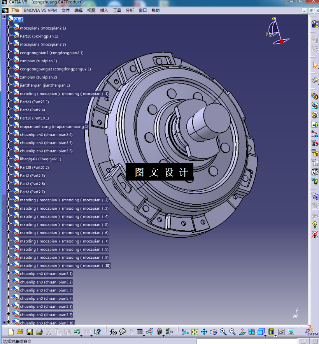Open the 插入 menu
Viewport: 319px width, 344px height.
pos(104,10)
